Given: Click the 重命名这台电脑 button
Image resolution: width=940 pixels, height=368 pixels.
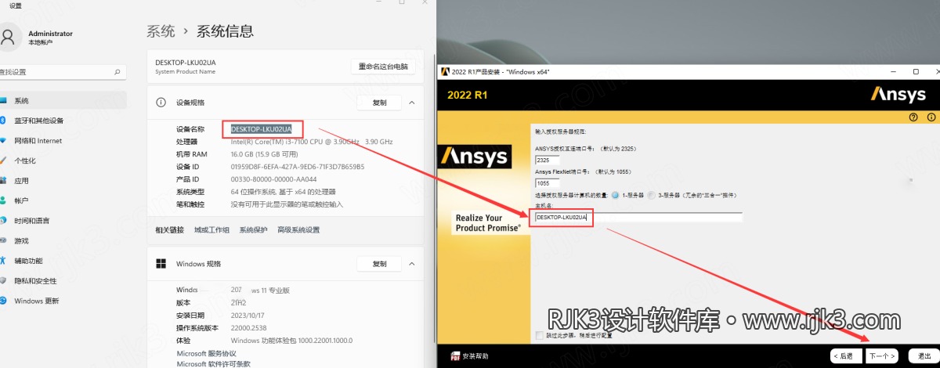Looking at the screenshot, I should (x=383, y=67).
